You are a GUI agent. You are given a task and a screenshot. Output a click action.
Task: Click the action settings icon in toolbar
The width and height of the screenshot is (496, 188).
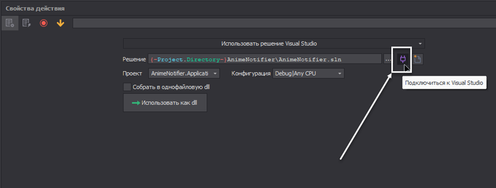(x=10, y=23)
